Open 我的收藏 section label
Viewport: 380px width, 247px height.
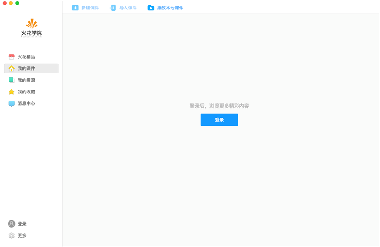[x=27, y=91]
